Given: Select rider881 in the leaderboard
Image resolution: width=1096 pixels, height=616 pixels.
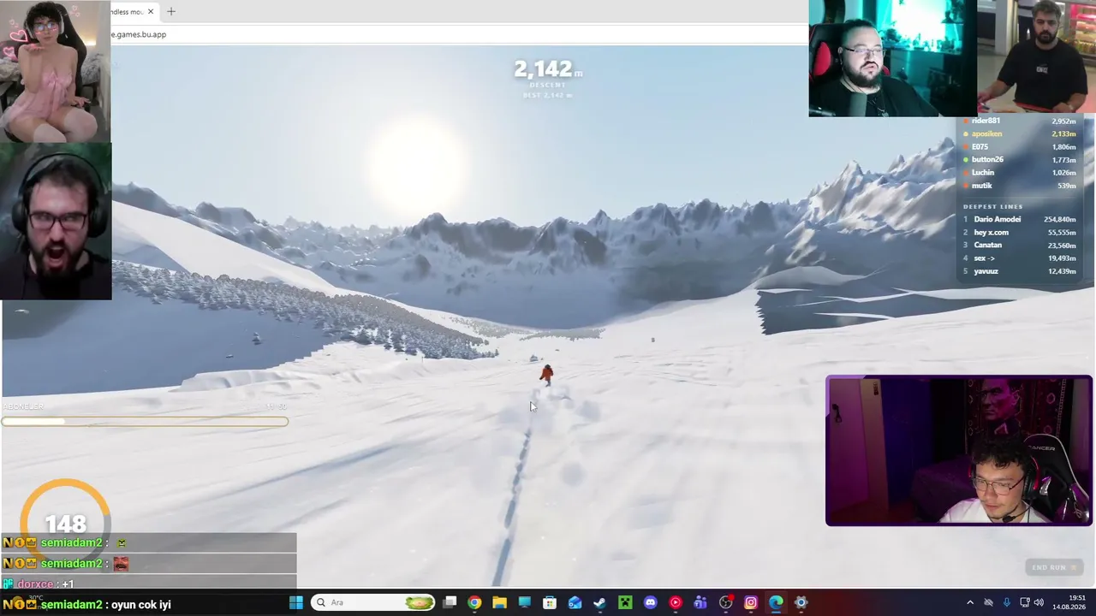Looking at the screenshot, I should point(1019,121).
